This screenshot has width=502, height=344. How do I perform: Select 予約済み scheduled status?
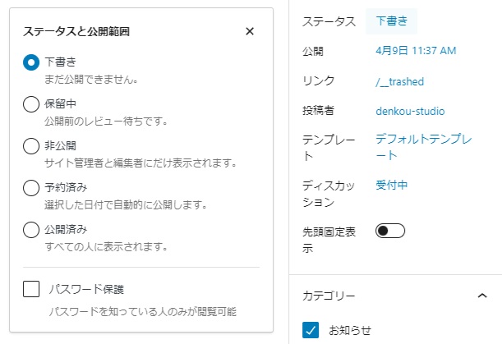[x=31, y=188]
